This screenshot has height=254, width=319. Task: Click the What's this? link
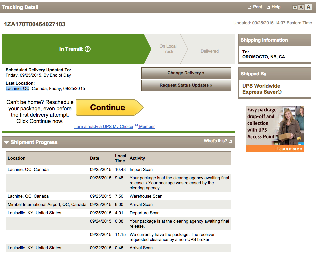coord(215,141)
